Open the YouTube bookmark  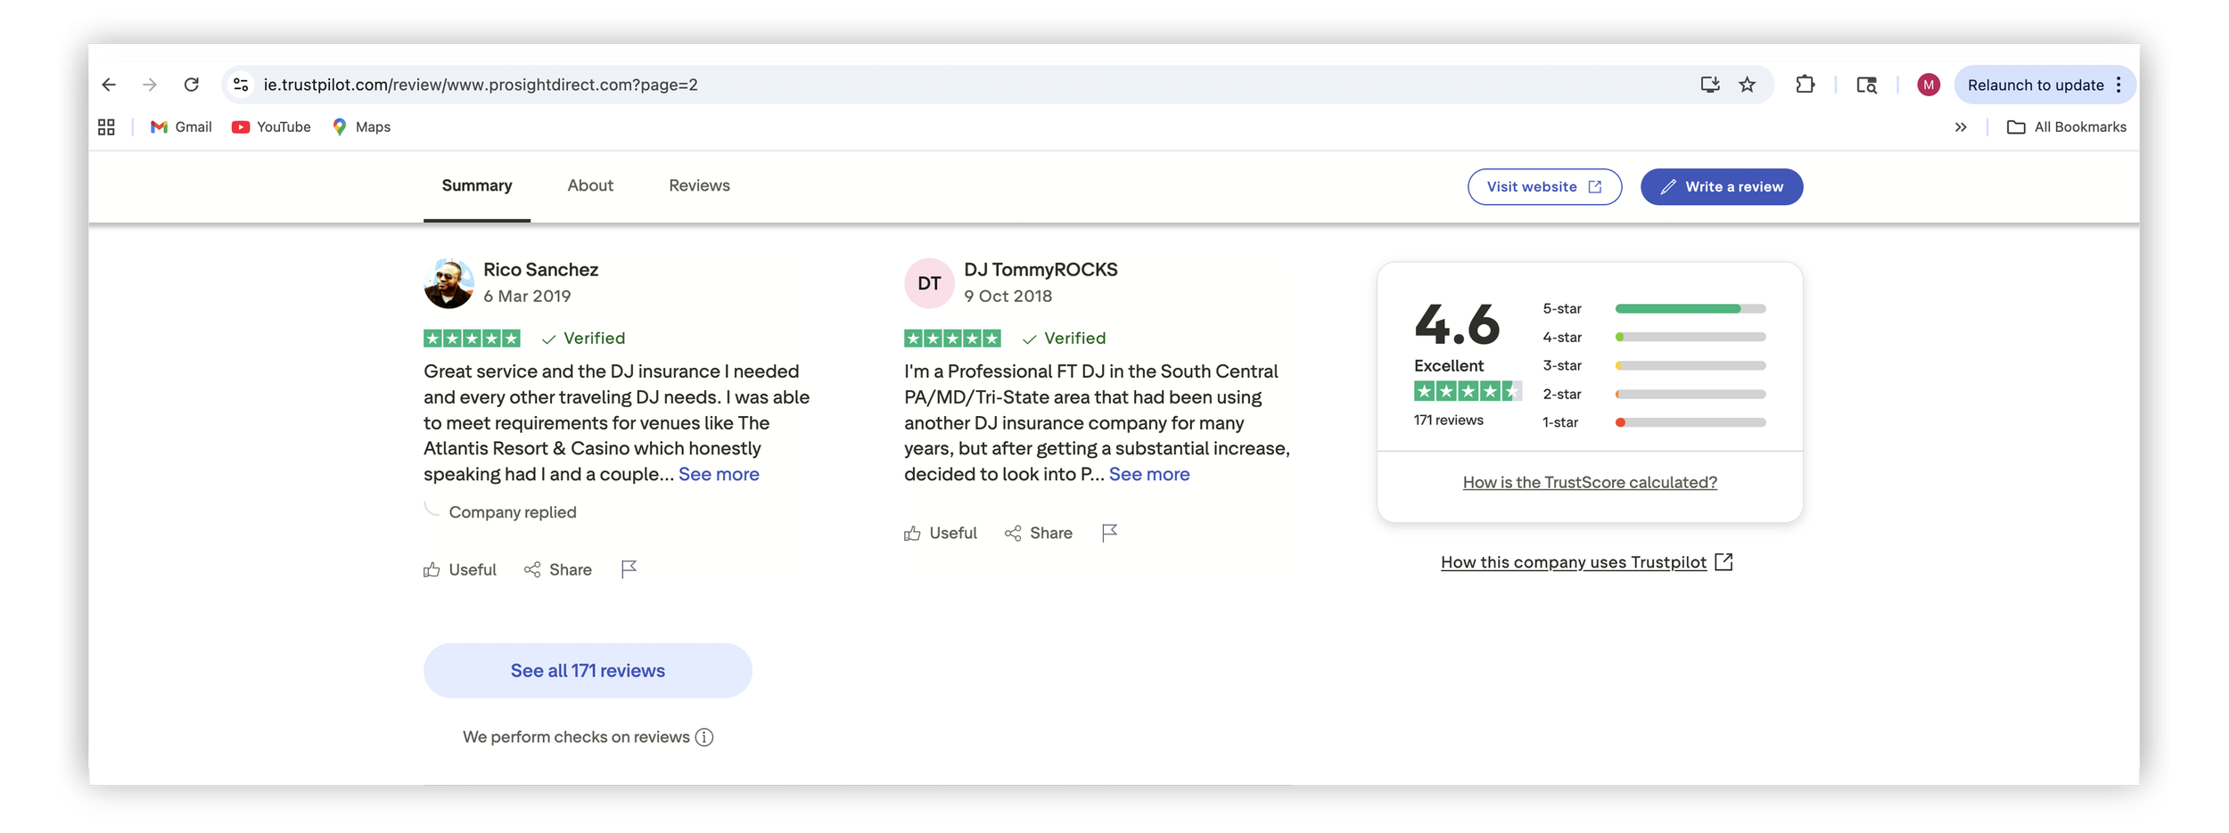coord(271,127)
